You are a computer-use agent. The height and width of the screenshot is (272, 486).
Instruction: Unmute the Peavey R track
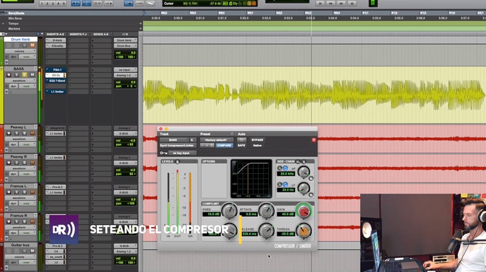click(32, 163)
